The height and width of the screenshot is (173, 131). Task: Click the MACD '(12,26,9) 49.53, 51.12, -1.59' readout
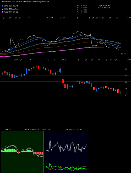coord(36,129)
